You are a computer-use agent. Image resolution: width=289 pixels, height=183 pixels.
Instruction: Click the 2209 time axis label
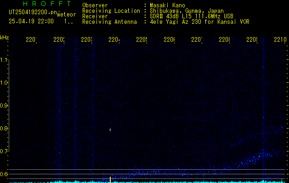(252, 39)
